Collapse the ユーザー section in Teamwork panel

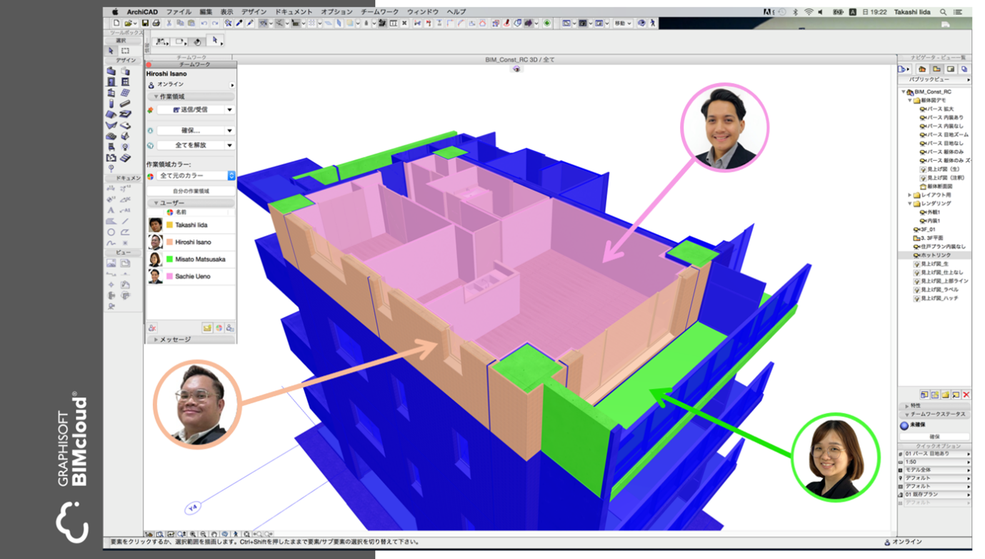coord(156,203)
